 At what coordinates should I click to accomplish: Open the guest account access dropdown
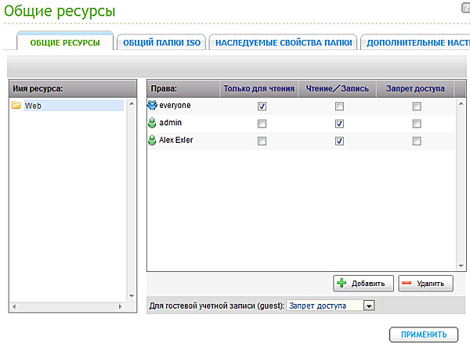(370, 306)
